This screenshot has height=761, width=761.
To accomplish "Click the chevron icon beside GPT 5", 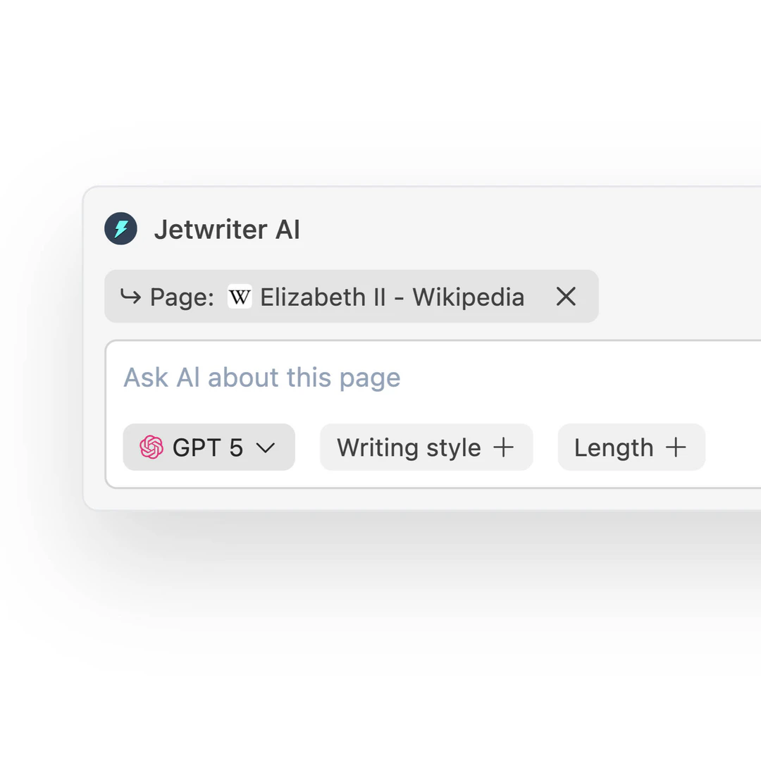I will 266,447.
